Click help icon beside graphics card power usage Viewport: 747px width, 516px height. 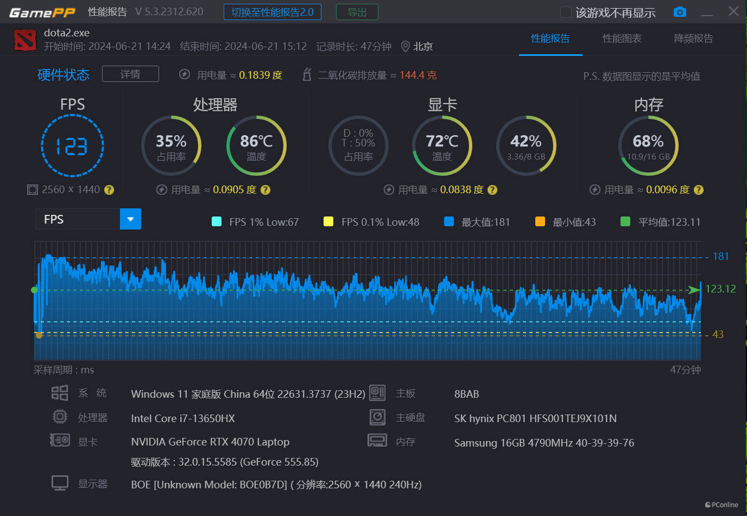point(492,190)
